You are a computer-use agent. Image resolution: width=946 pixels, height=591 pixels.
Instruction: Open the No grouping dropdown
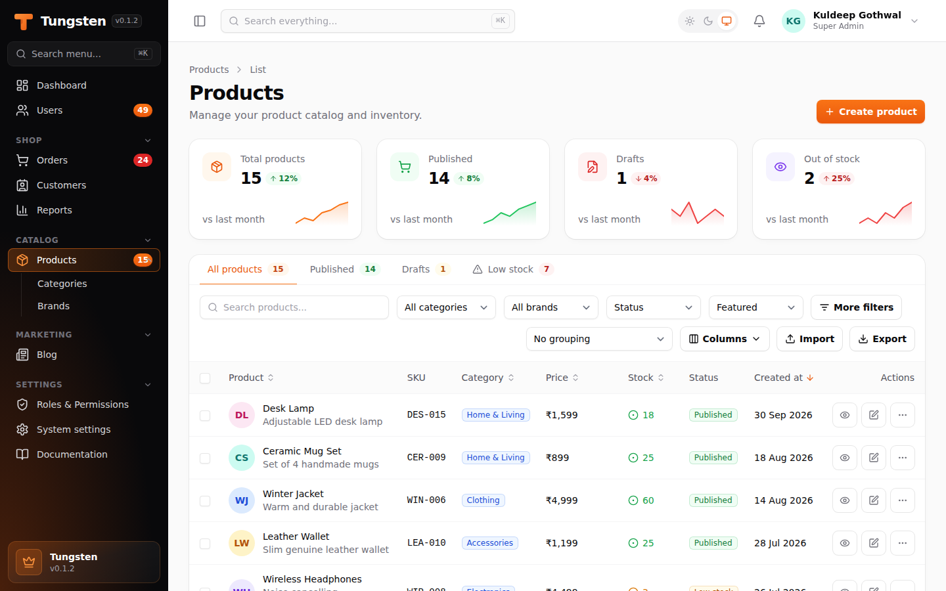[x=599, y=339]
